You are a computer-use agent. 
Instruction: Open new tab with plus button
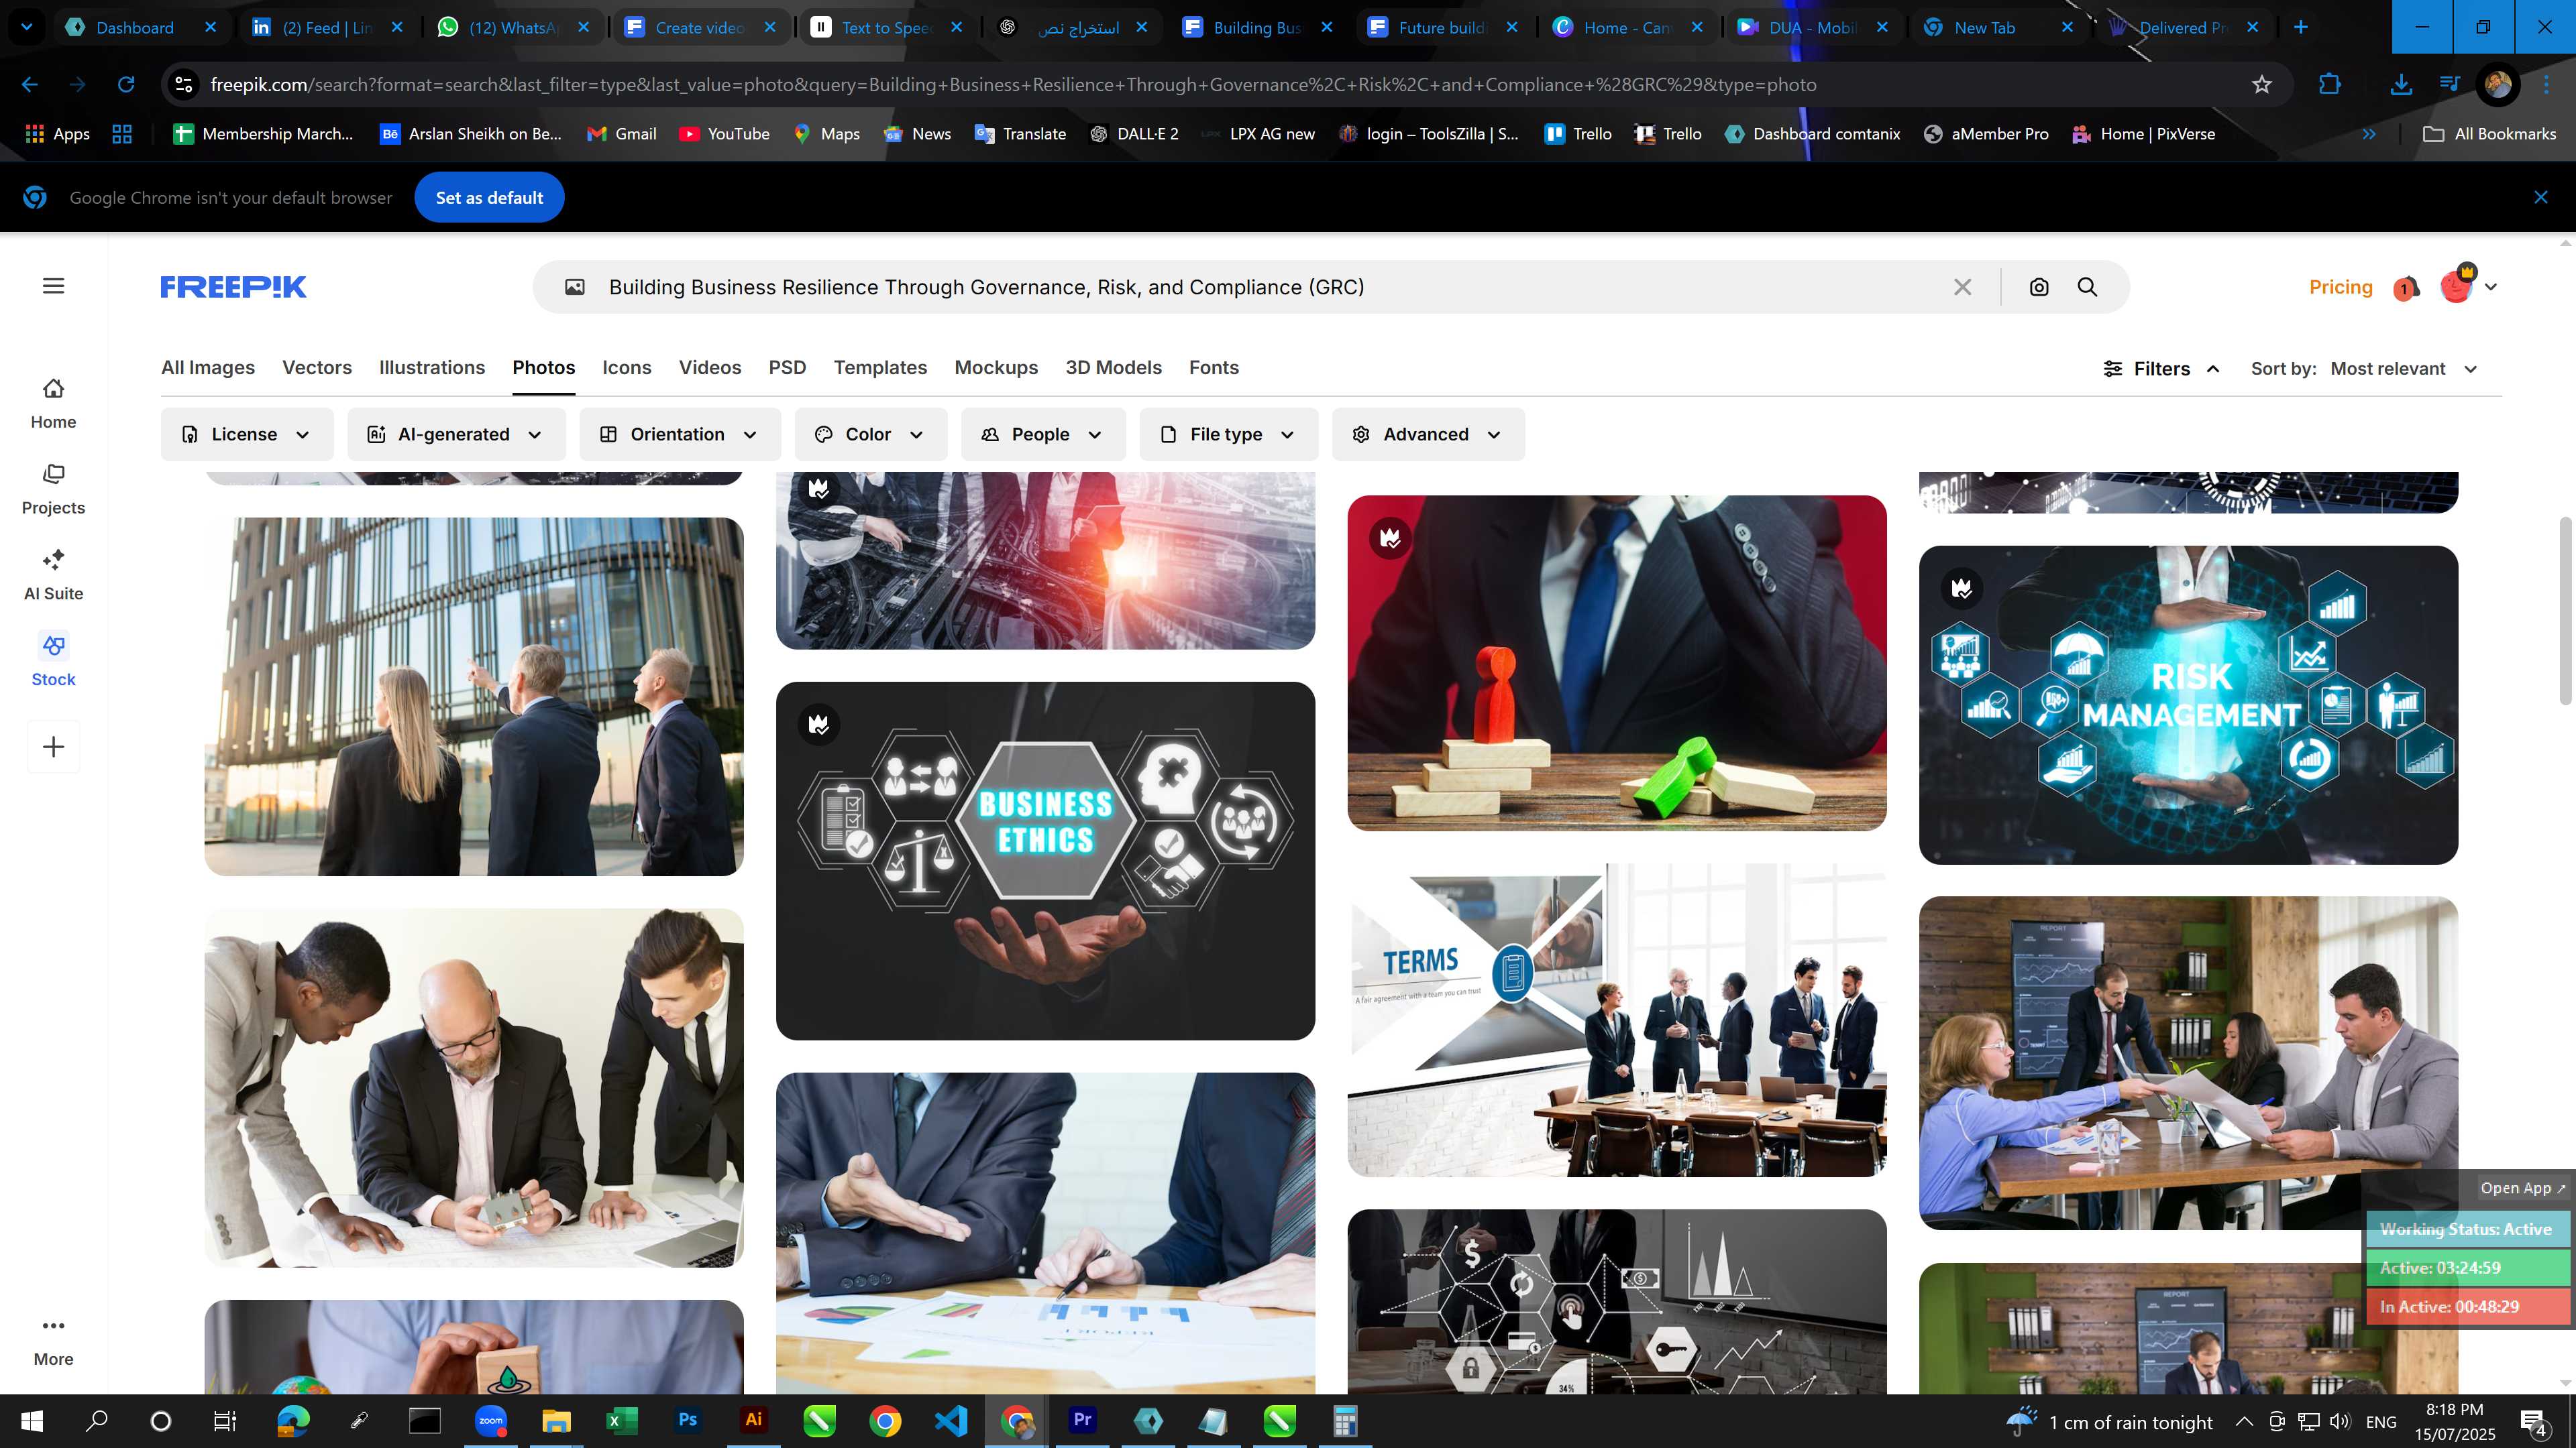pyautogui.click(x=2301, y=27)
